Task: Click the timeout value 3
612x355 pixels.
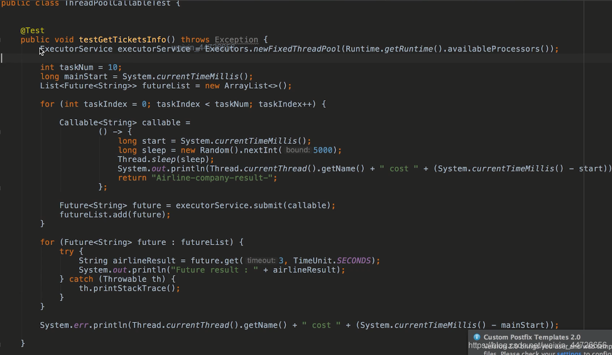Action: [281, 260]
